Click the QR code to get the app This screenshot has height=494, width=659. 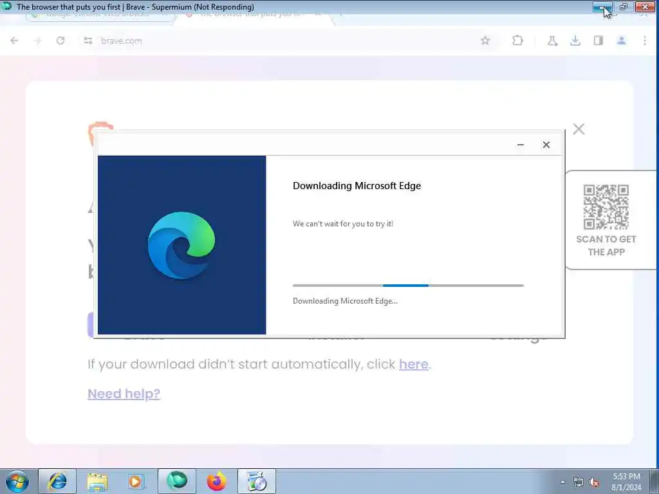pyautogui.click(x=606, y=207)
